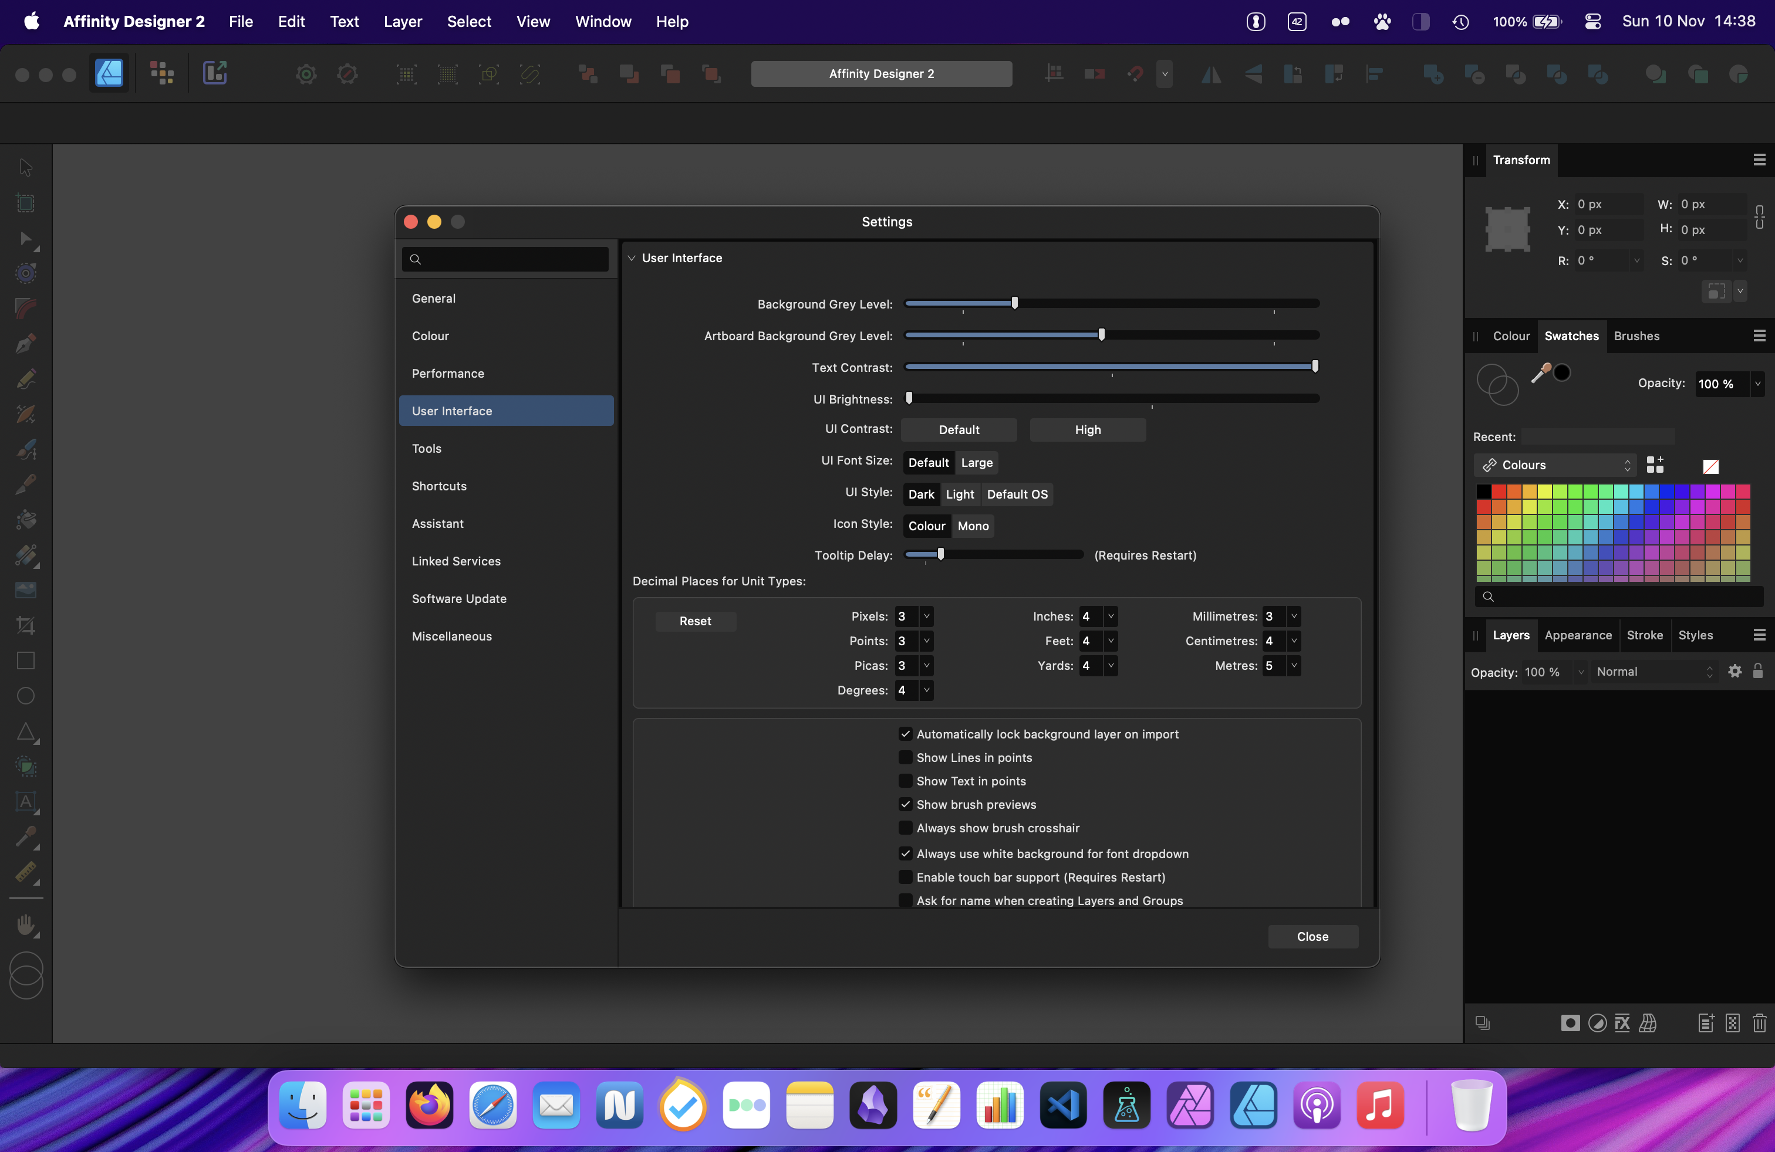Open Visual Studio Code from the Dock

tap(1063, 1106)
